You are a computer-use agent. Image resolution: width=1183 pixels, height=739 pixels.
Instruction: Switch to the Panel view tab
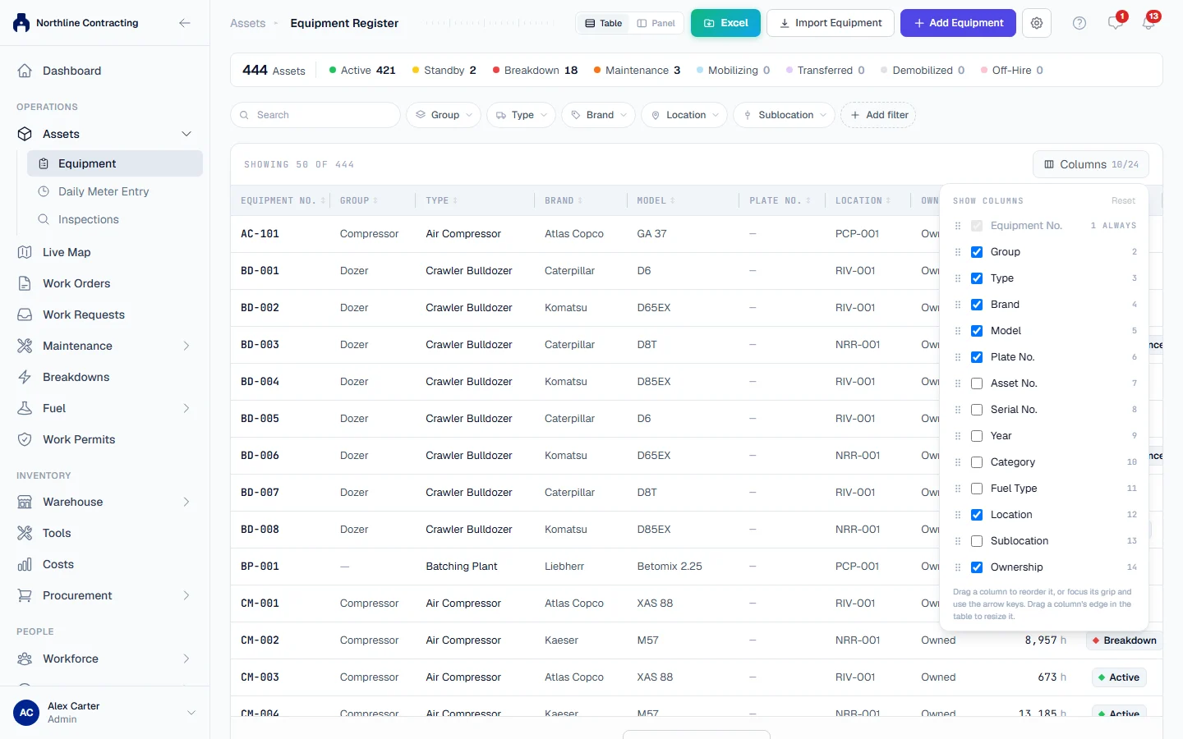[x=656, y=23]
